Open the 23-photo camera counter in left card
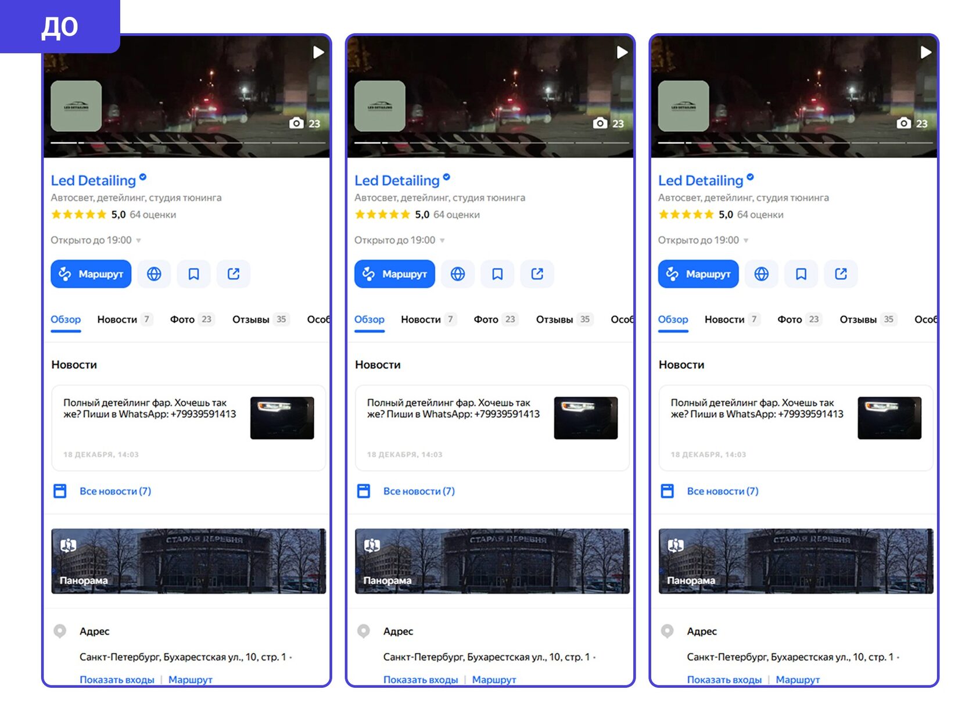976x721 pixels. pos(305,123)
